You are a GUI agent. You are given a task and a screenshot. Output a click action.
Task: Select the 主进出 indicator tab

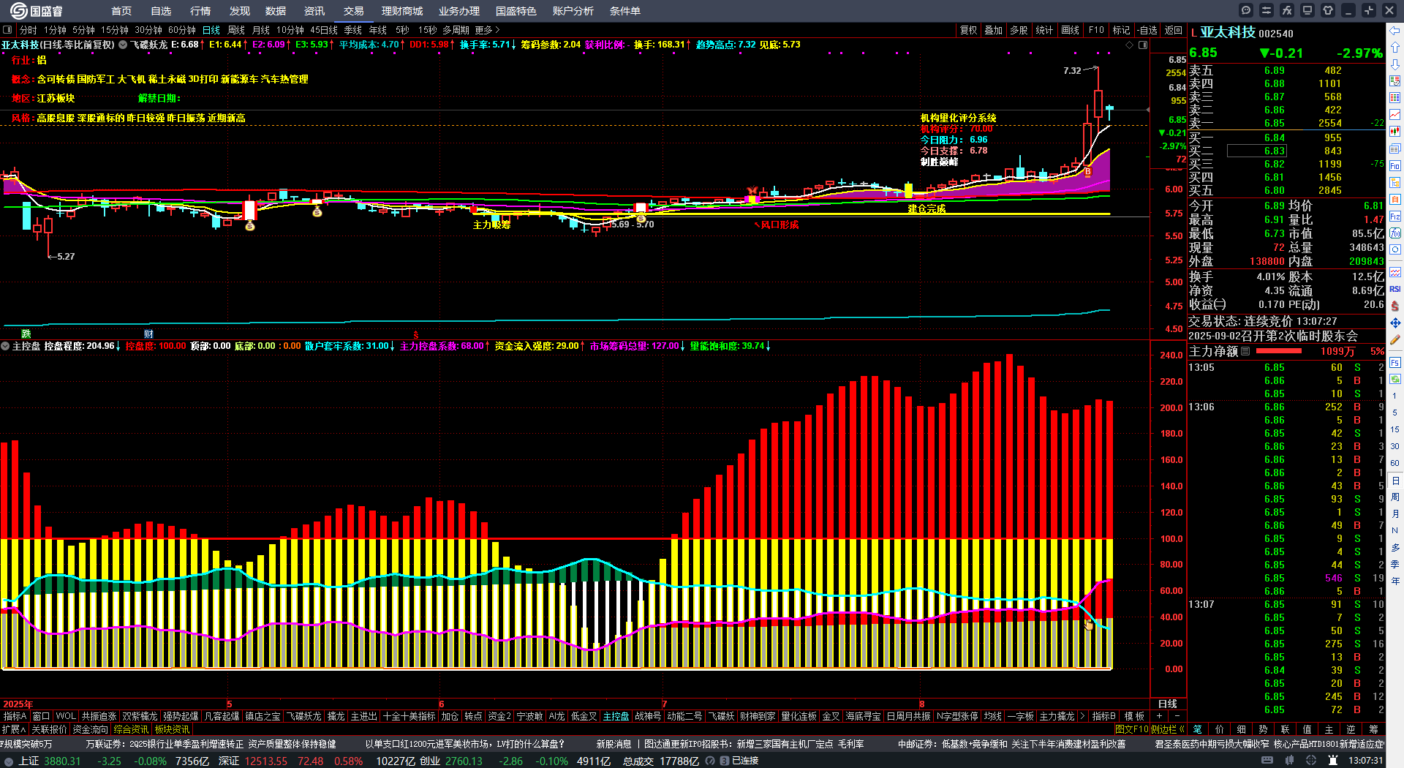coord(363,716)
